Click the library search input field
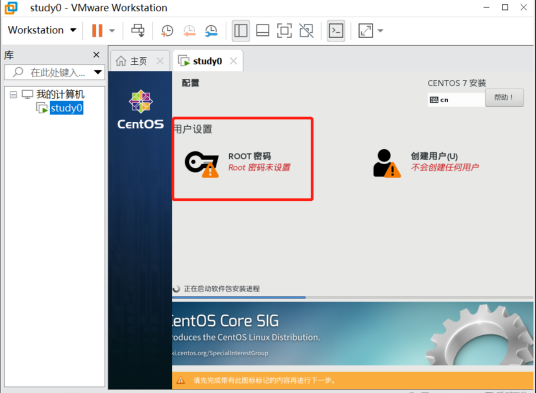 coord(55,72)
